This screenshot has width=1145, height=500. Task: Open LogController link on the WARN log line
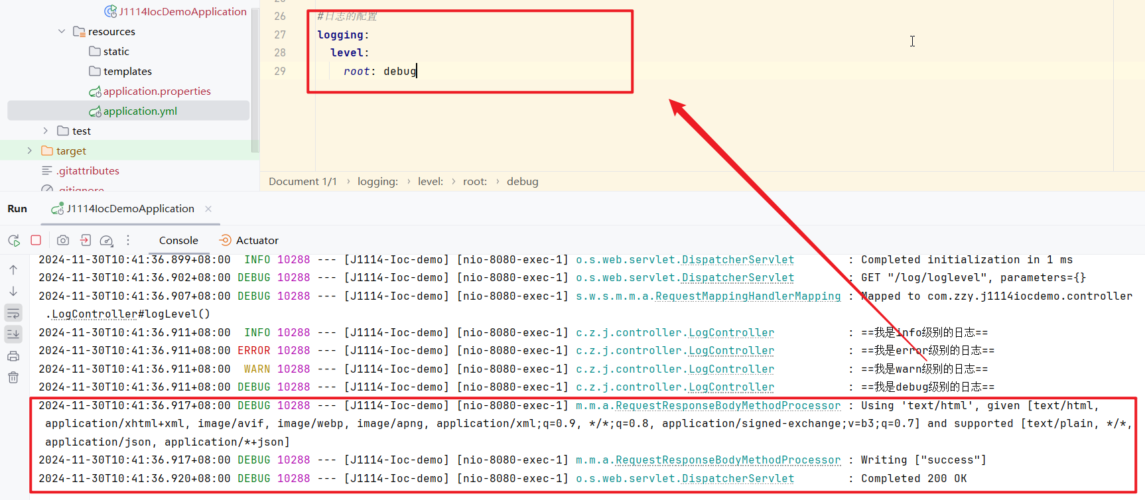[731, 369]
